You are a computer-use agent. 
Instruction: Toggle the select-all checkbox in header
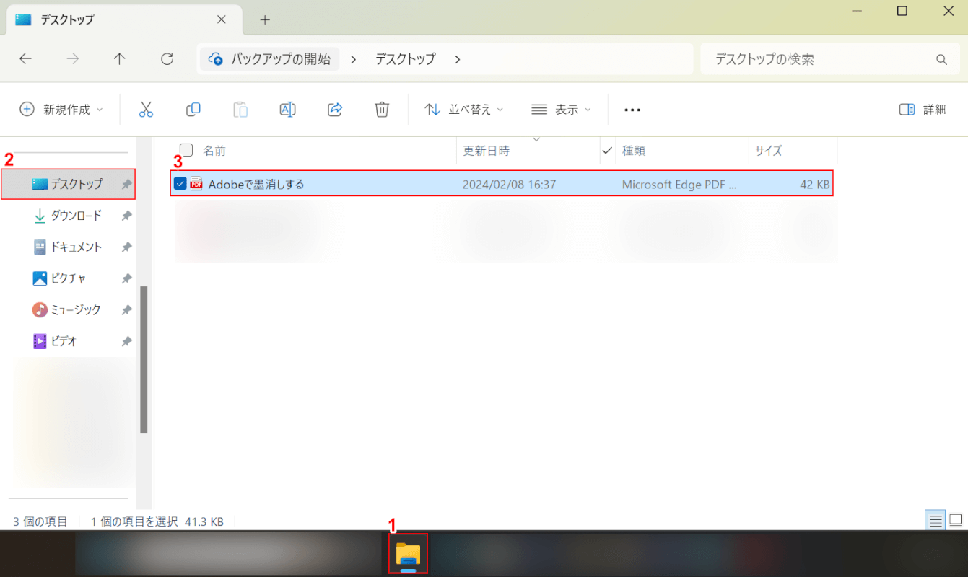[x=186, y=150]
